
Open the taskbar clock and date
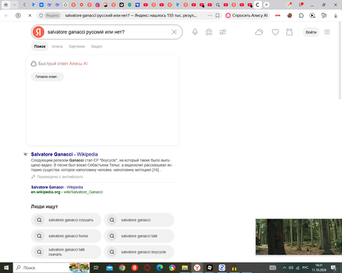319,268
